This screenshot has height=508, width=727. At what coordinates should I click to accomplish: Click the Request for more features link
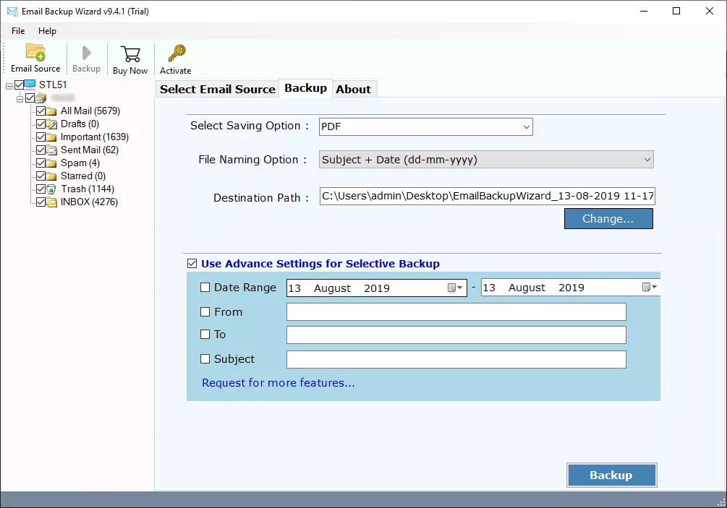point(278,383)
